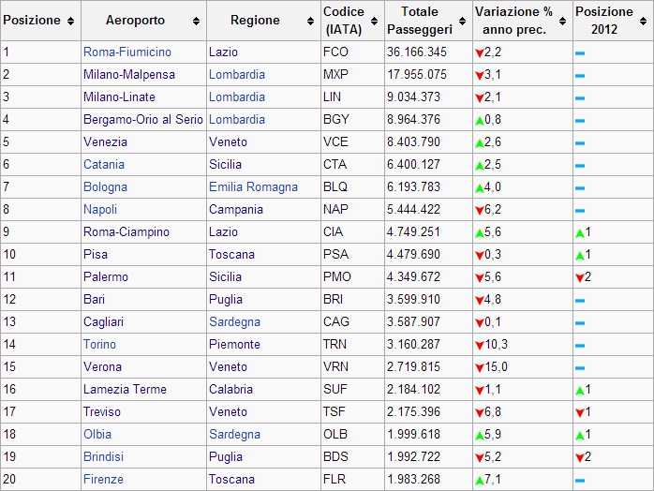The width and height of the screenshot is (654, 491).
Task: Click the Napoli airport link
Action: [99, 209]
